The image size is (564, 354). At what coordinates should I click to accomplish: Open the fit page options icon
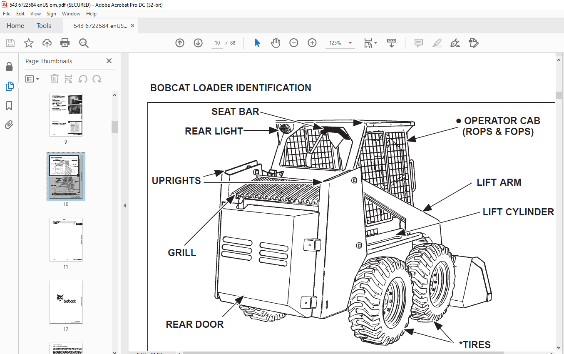[x=370, y=43]
